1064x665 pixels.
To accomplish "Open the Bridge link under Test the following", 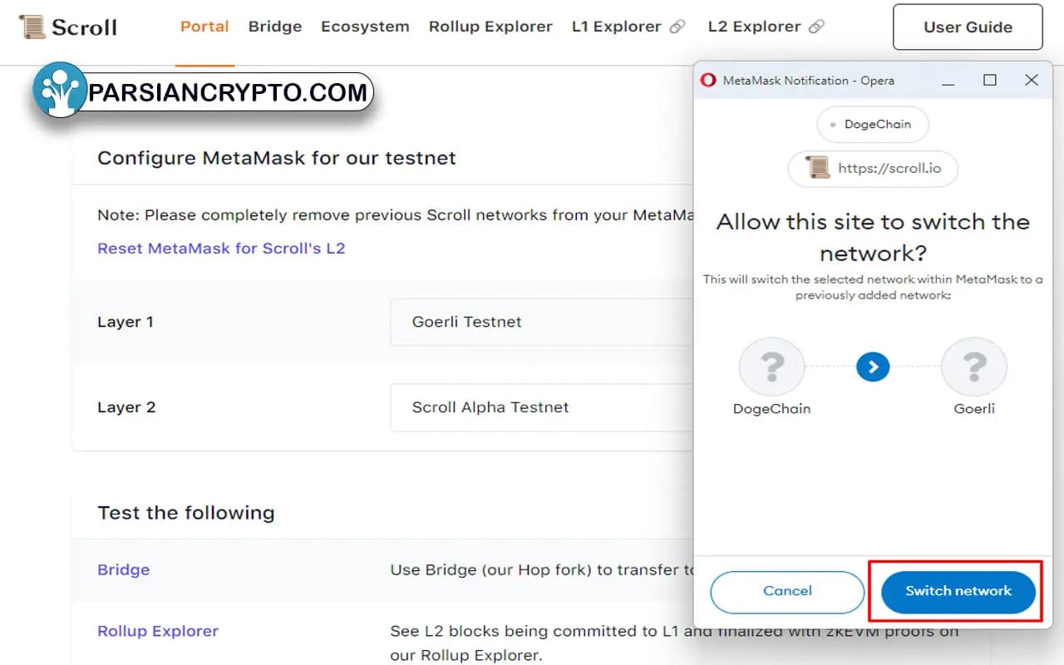I will coord(124,569).
